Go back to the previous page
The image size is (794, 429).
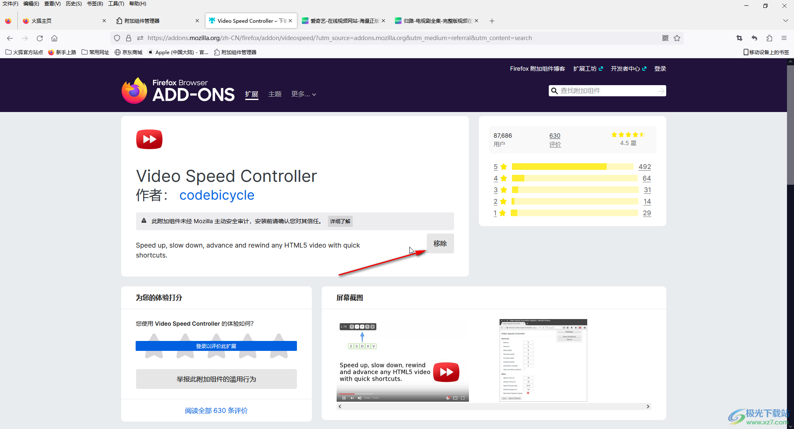[10, 38]
